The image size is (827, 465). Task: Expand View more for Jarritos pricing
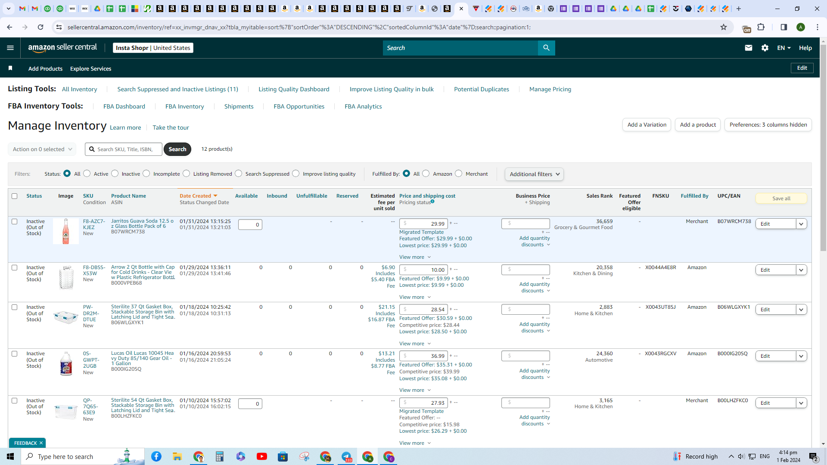click(415, 257)
